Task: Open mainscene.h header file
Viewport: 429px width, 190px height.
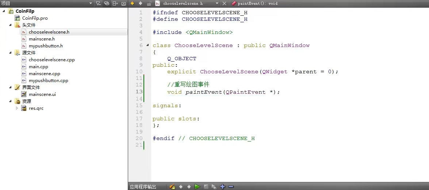Action: point(42,39)
